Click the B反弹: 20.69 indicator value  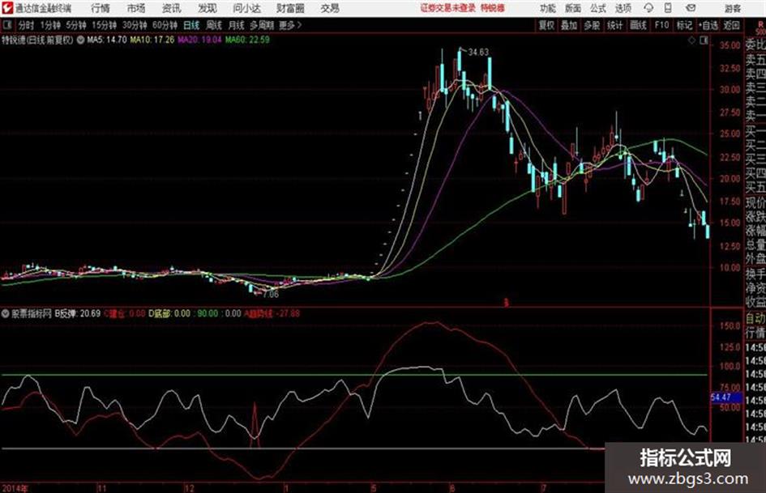[x=78, y=313]
